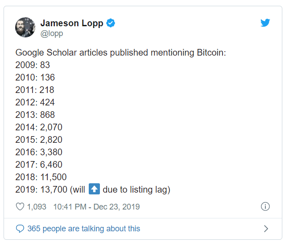
Task: Click the Twitter bird logo
Action: pyautogui.click(x=265, y=23)
